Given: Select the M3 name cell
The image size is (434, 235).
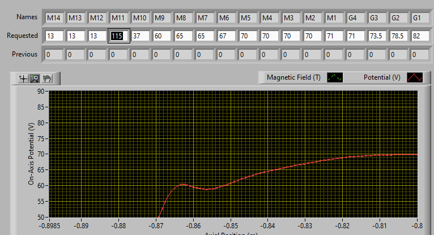Looking at the screenshot, I should (x=291, y=18).
